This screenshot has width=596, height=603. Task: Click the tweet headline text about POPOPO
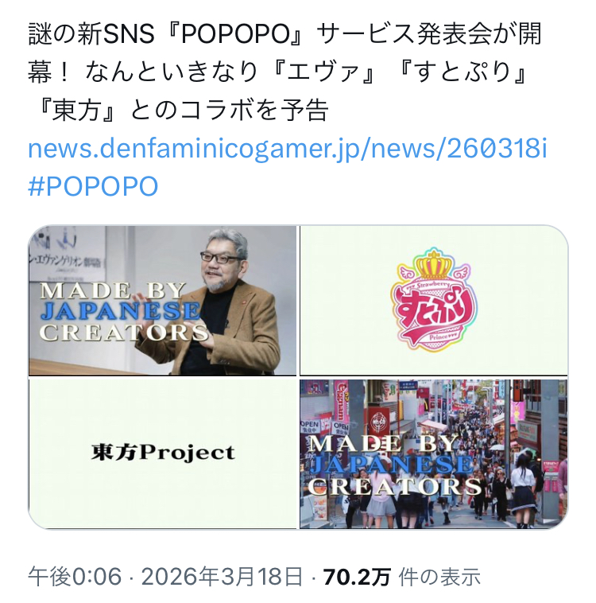coord(284,72)
